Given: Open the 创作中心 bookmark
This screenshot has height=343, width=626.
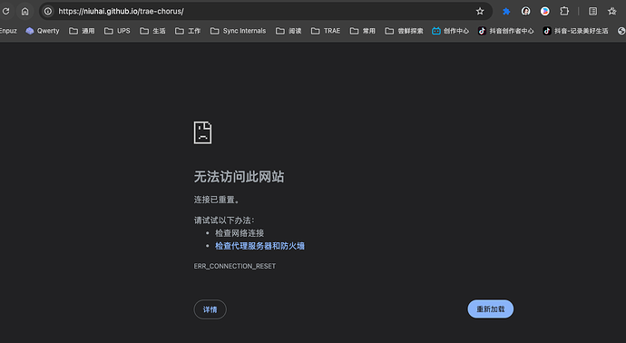Looking at the screenshot, I should (x=450, y=31).
